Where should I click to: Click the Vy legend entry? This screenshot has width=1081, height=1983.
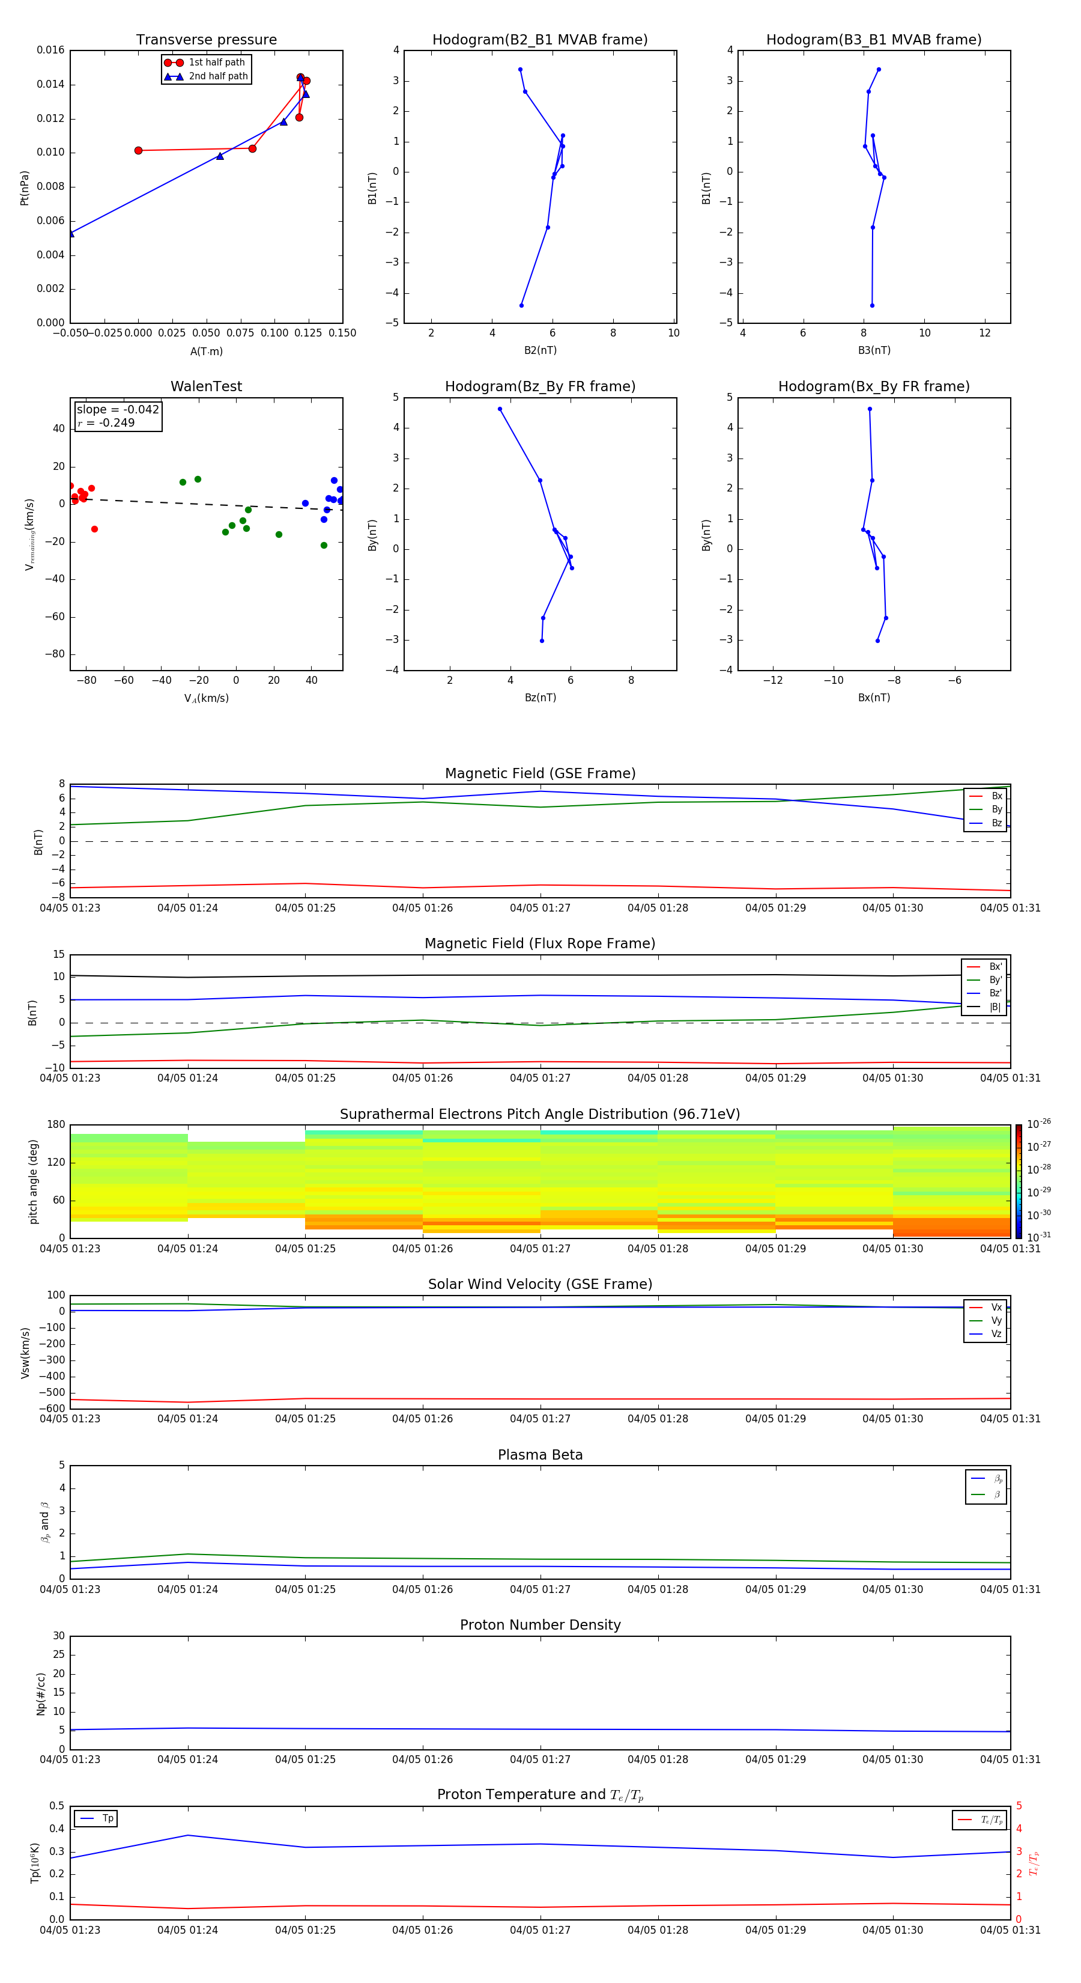pyautogui.click(x=986, y=1320)
